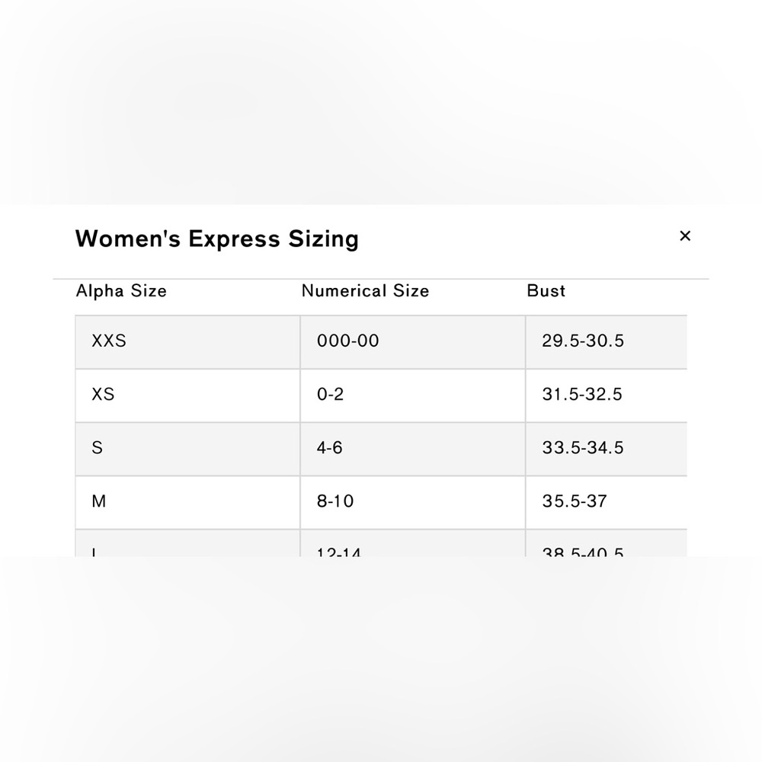Click the 29.5-30.5 bust measurement cell

point(607,341)
